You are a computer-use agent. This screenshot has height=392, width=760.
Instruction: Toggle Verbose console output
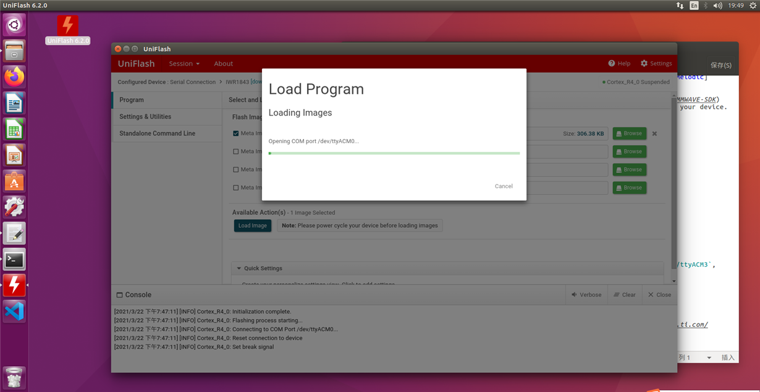[586, 295]
